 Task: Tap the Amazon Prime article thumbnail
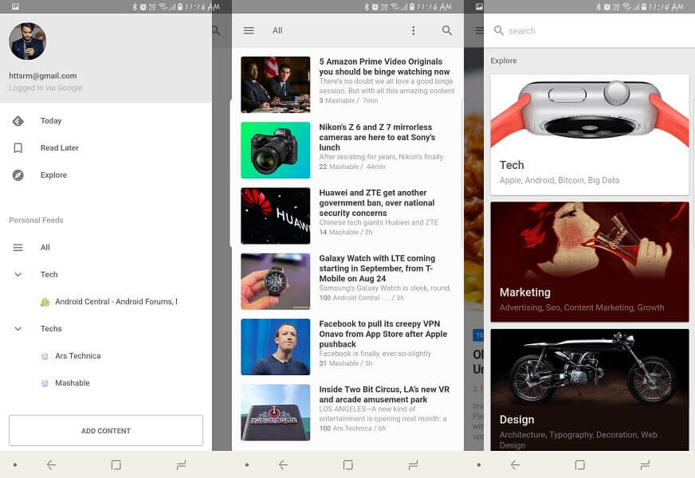(275, 84)
